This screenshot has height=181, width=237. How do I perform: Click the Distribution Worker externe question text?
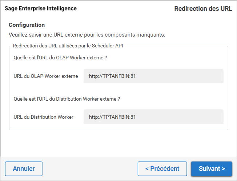(67, 98)
